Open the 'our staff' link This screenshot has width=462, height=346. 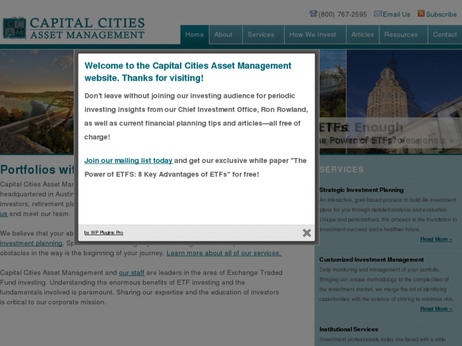coord(132,273)
